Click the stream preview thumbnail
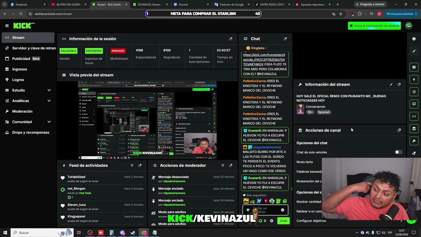 [147, 120]
